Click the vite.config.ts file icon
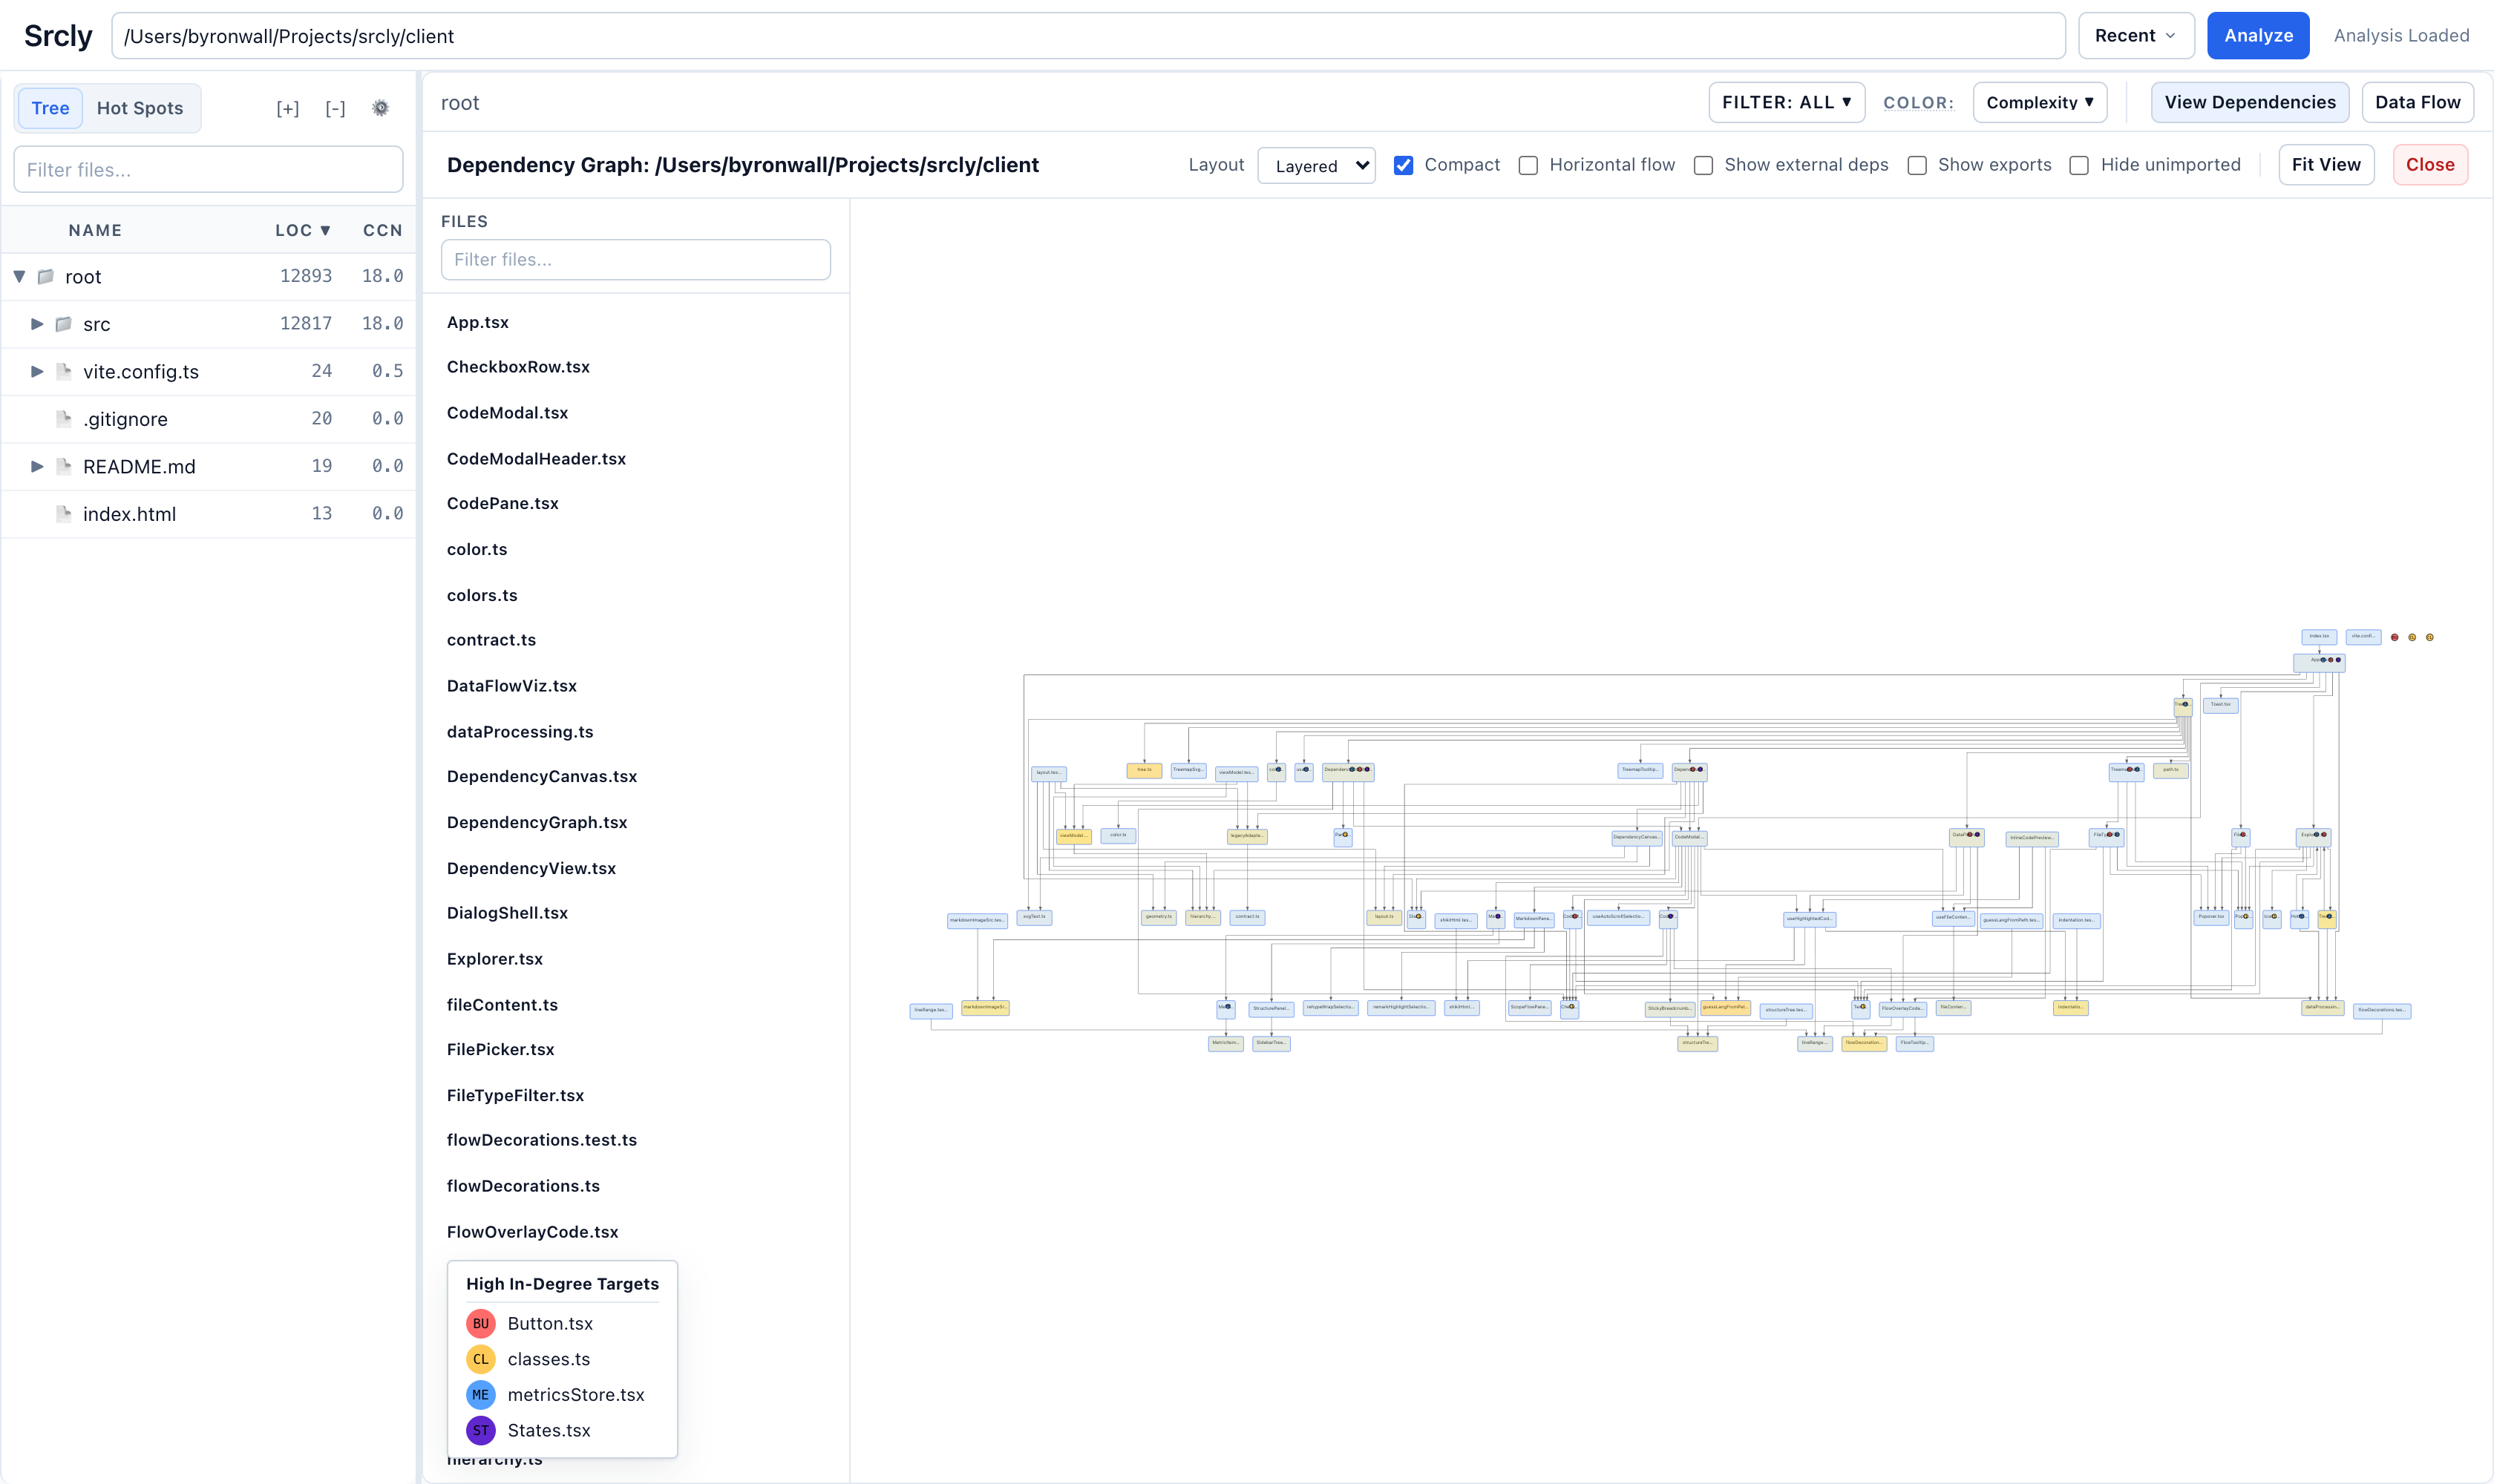The image size is (2494, 1484). pyautogui.click(x=64, y=371)
